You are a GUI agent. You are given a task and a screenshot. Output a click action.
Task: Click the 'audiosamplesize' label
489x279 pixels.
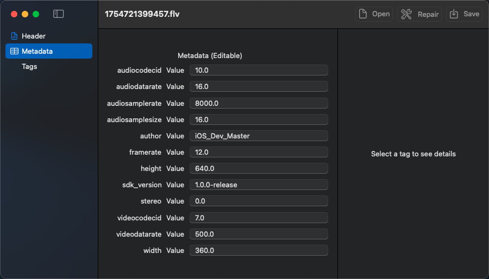[x=134, y=120]
